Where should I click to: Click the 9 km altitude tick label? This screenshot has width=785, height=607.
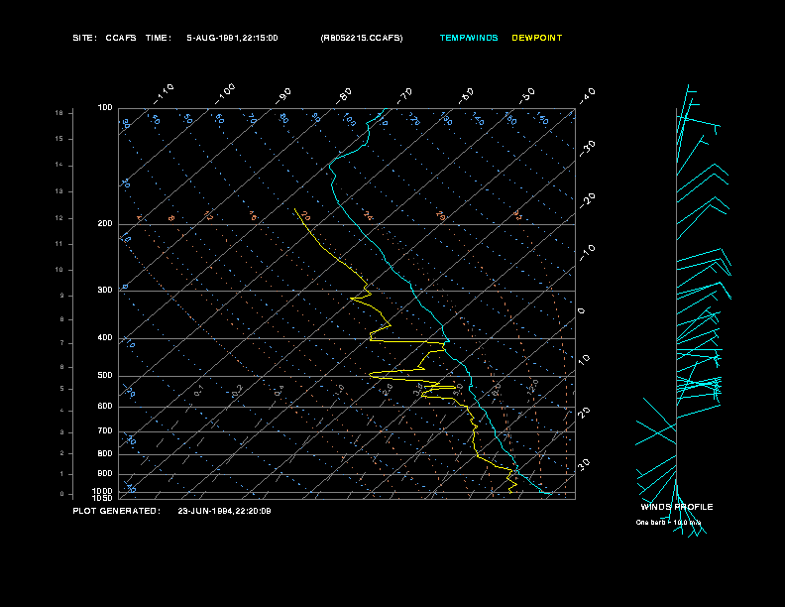(62, 296)
